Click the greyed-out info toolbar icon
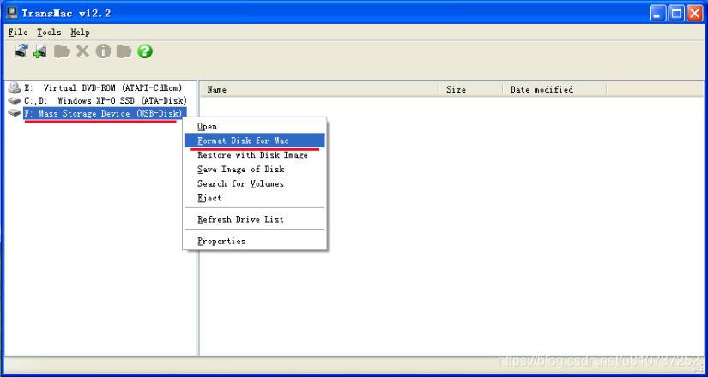 pyautogui.click(x=103, y=51)
